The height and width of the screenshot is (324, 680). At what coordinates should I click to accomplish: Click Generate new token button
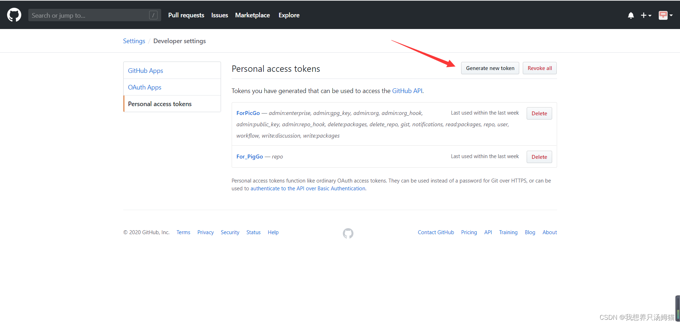coord(490,68)
